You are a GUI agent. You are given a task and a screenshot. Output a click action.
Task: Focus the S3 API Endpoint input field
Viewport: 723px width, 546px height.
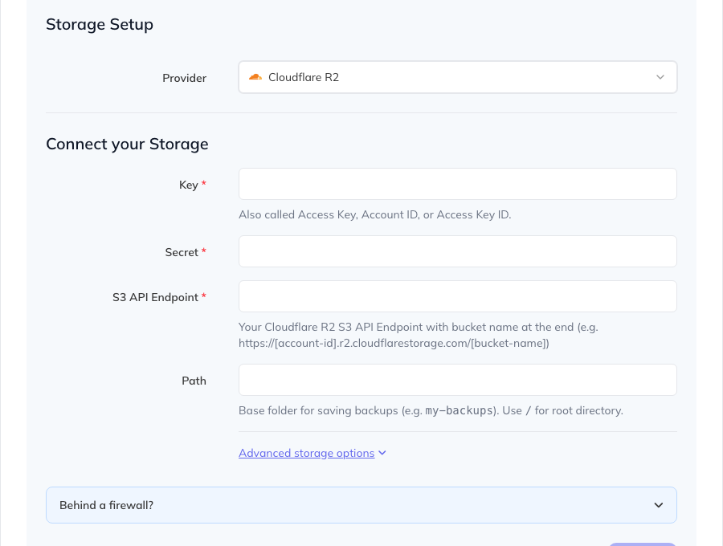click(457, 296)
